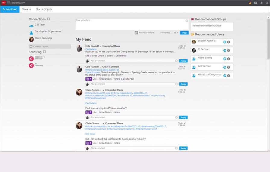
Task: Open the SalesOrder DC00000413 share icon
Action: coord(31,58)
